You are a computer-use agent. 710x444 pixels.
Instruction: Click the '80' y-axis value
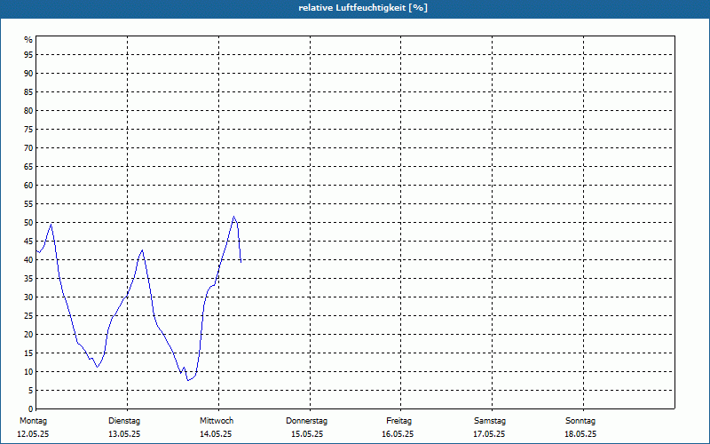[28, 110]
